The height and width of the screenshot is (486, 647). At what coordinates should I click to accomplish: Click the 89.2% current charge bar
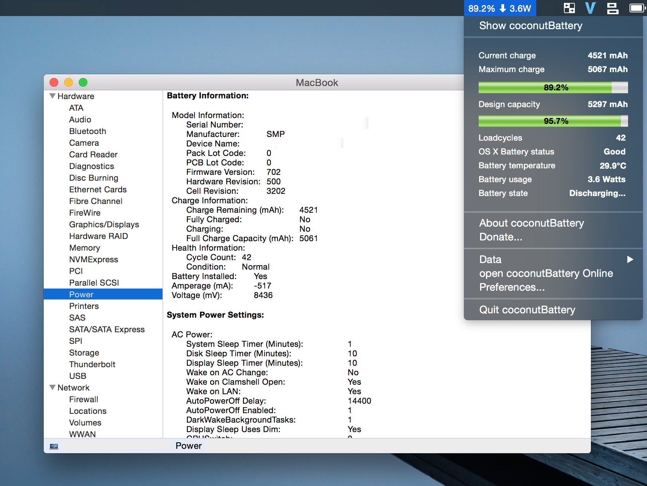pos(553,87)
